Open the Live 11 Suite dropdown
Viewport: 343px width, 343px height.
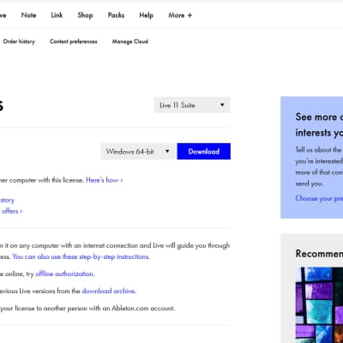tap(192, 105)
